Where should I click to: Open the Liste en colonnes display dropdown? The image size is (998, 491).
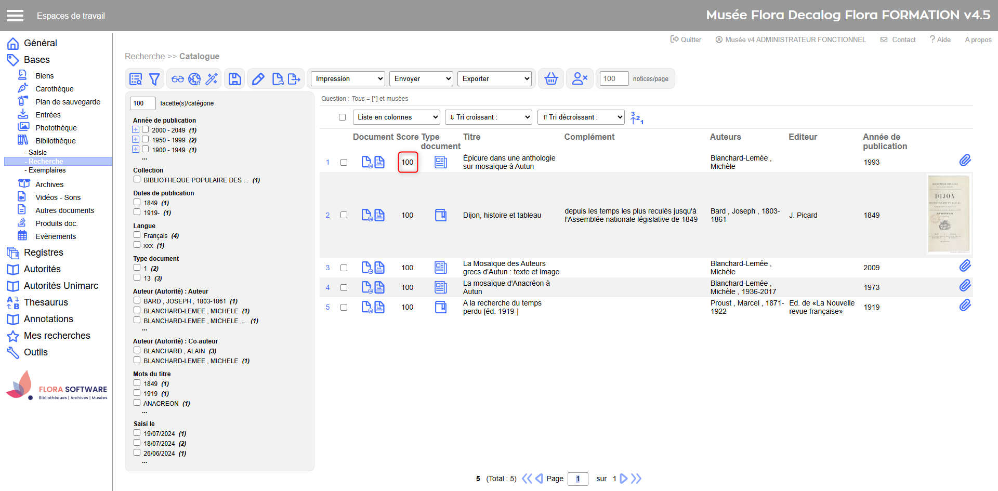(x=396, y=117)
